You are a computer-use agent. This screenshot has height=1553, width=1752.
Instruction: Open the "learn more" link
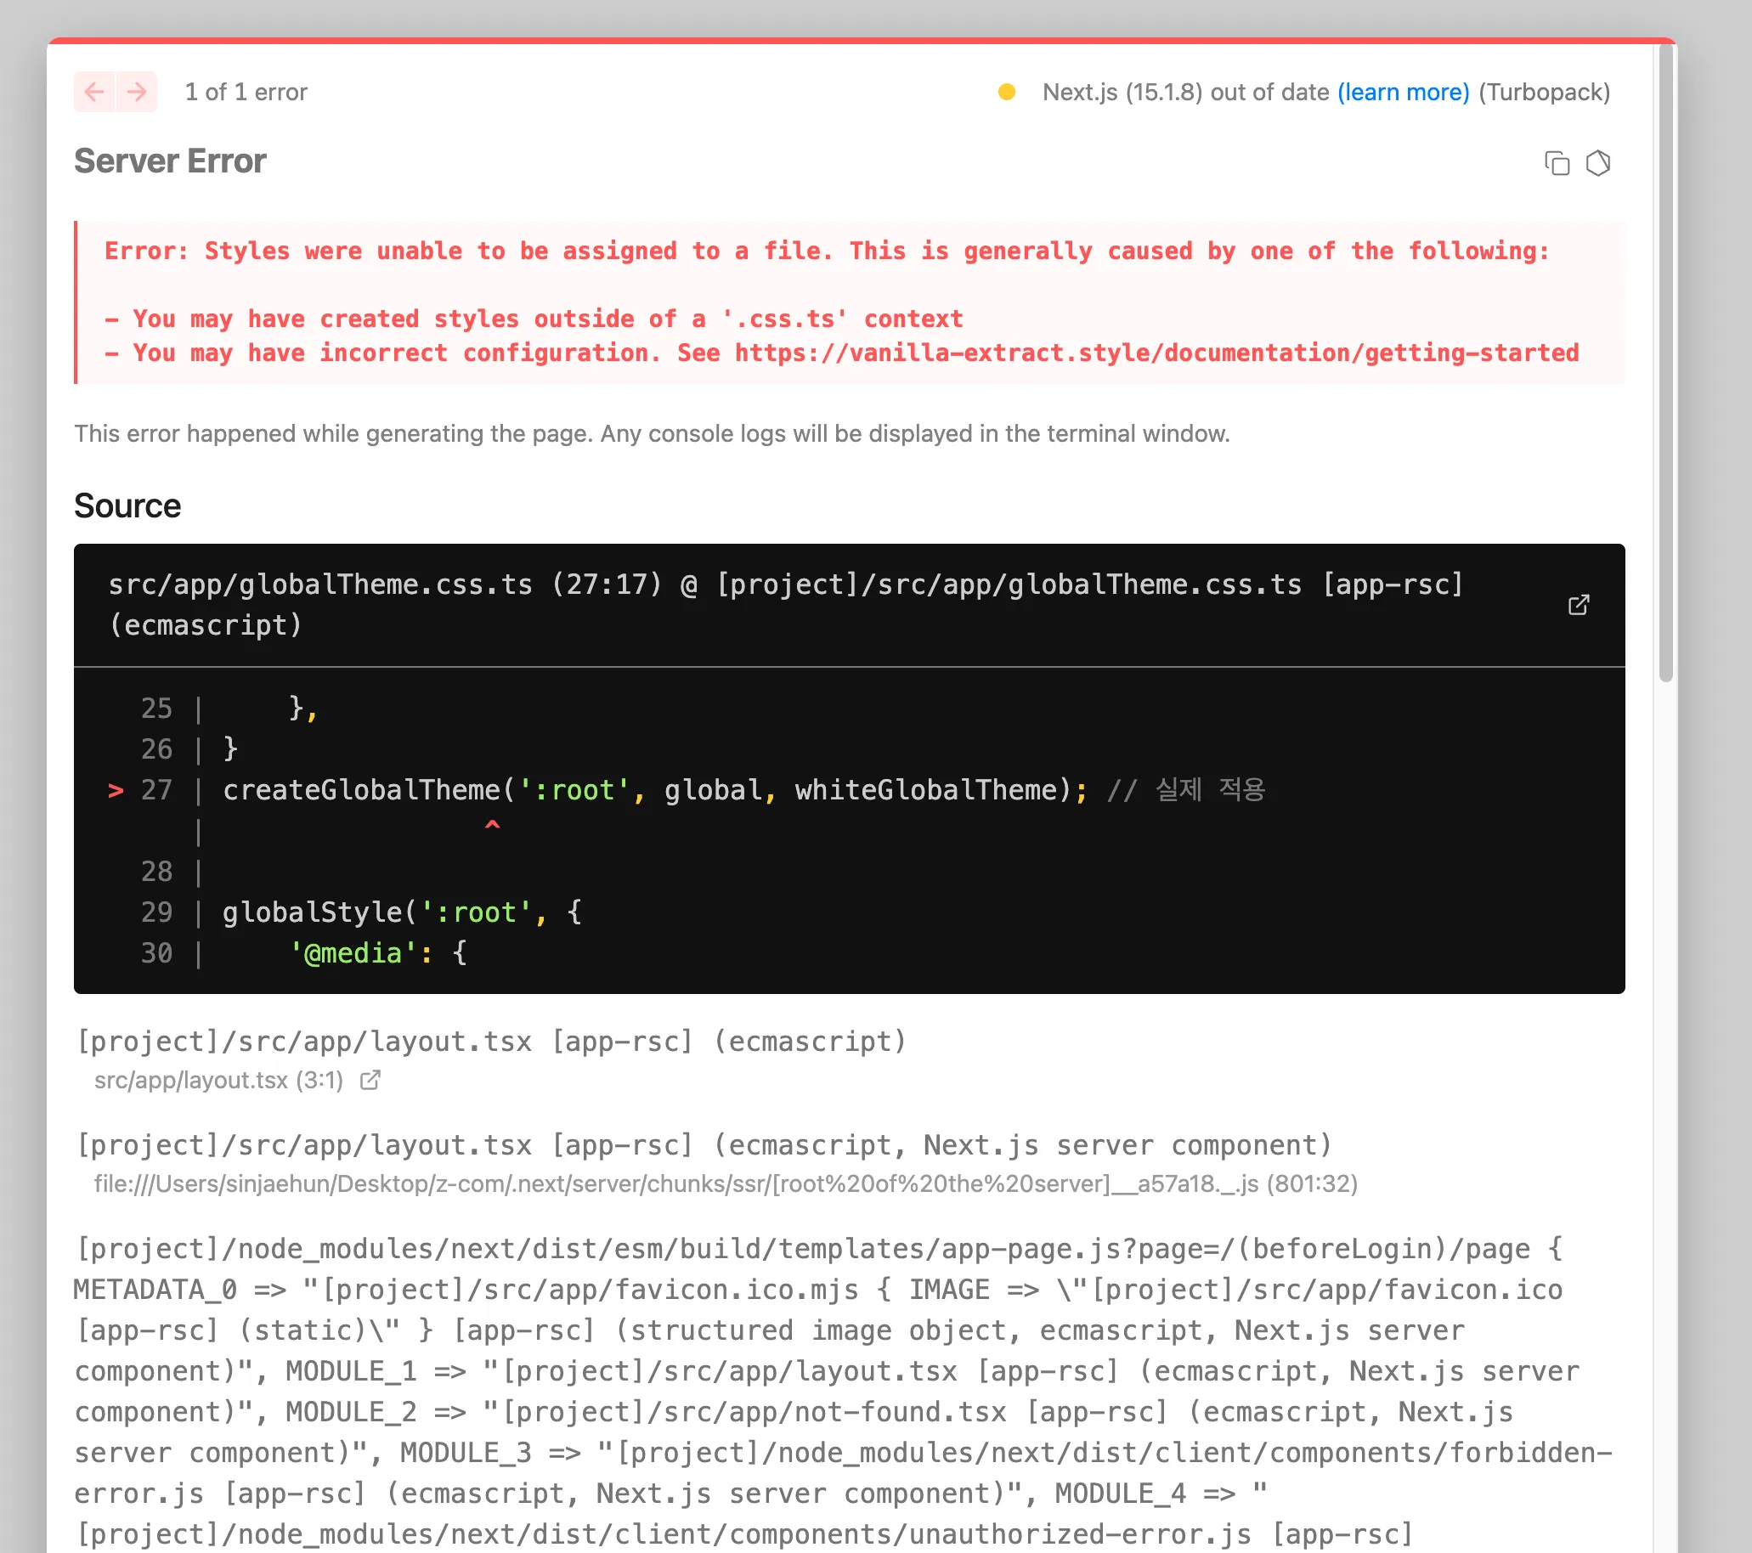pyautogui.click(x=1403, y=92)
